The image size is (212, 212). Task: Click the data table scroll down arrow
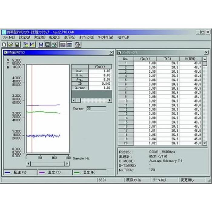click(205, 142)
